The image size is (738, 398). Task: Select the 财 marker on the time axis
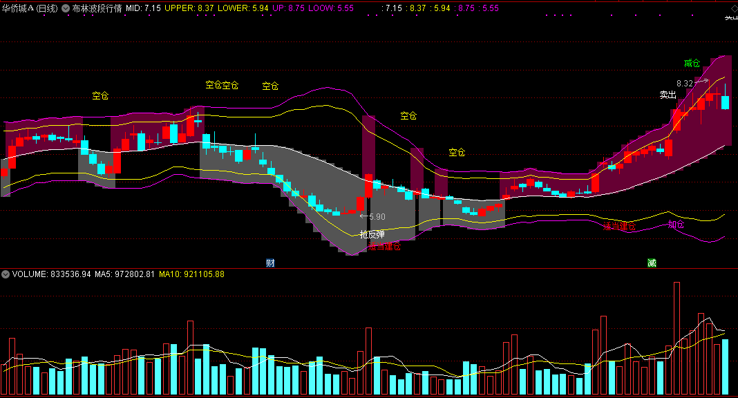tap(270, 263)
